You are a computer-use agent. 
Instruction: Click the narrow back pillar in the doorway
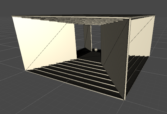pos(87,37)
